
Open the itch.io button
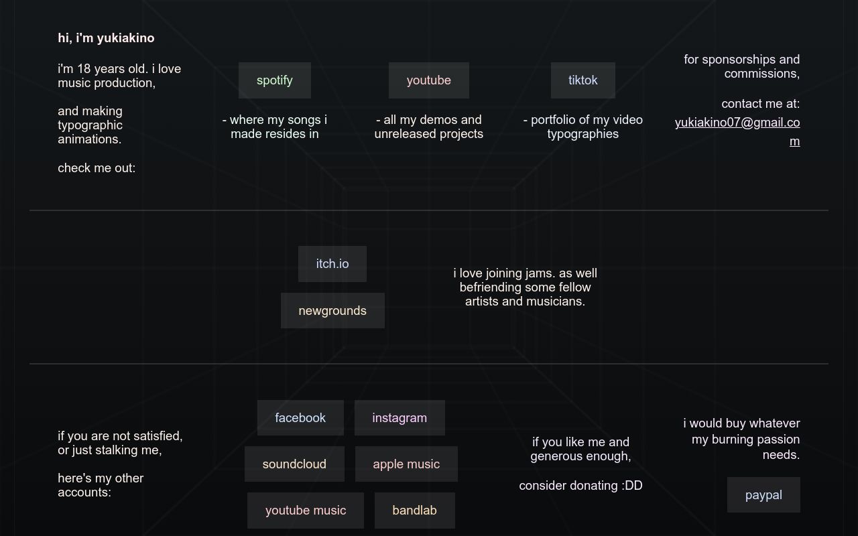[332, 264]
